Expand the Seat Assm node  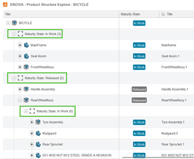pyautogui.click(x=20, y=56)
